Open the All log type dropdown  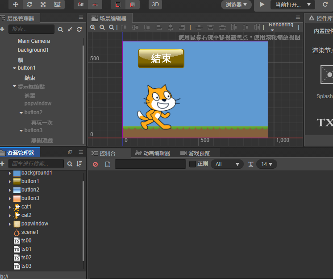(227, 164)
